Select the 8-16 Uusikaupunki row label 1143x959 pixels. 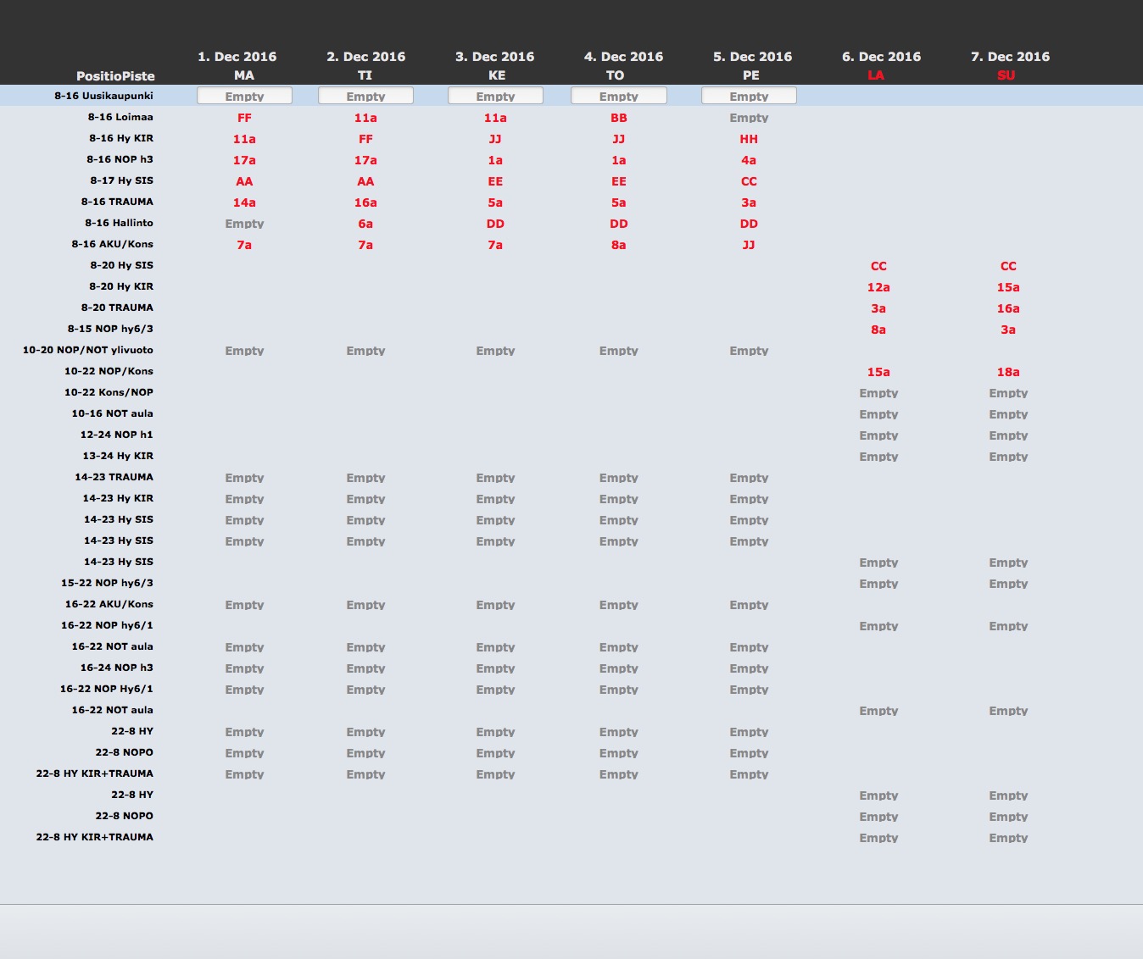(103, 96)
